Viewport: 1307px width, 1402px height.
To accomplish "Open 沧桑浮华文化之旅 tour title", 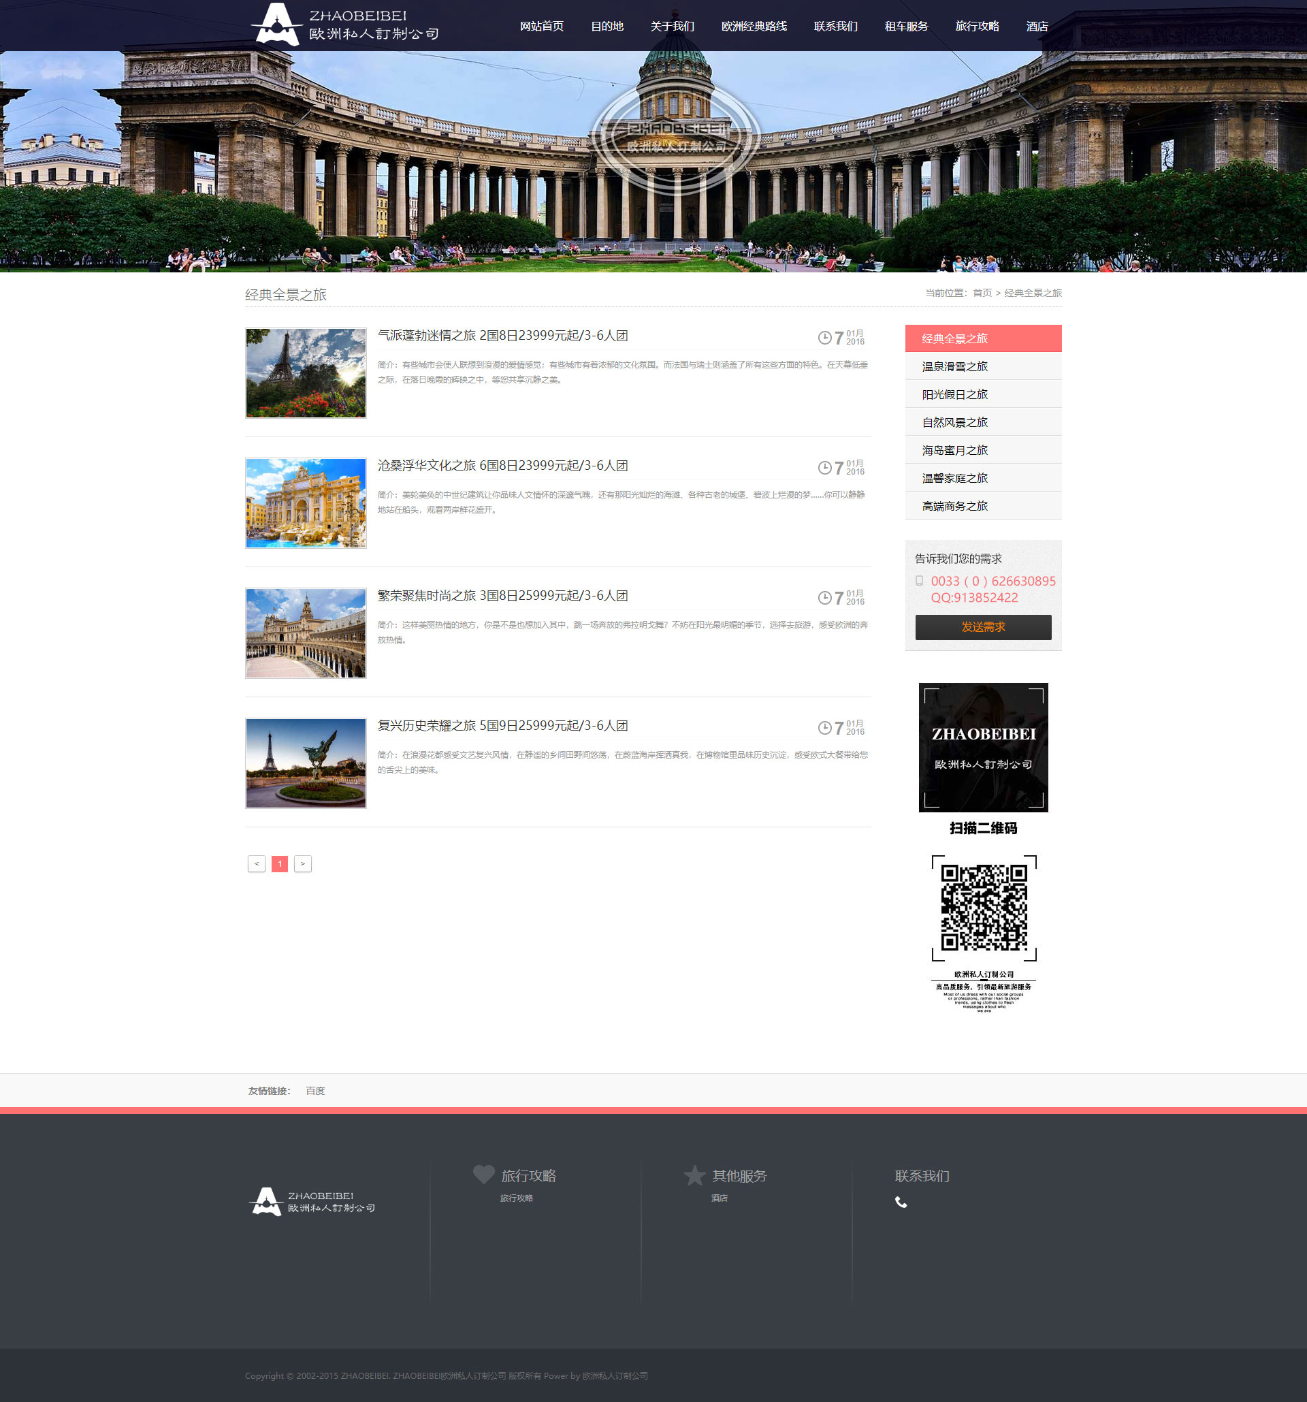I will click(x=502, y=466).
